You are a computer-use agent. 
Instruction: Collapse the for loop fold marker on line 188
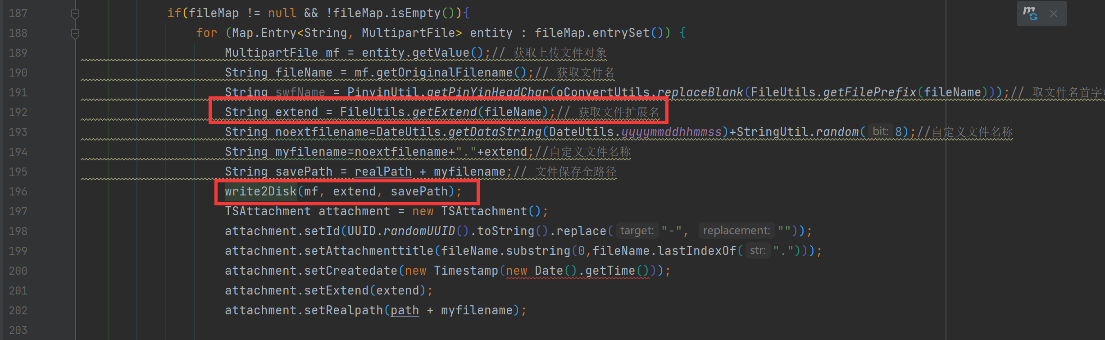[75, 34]
